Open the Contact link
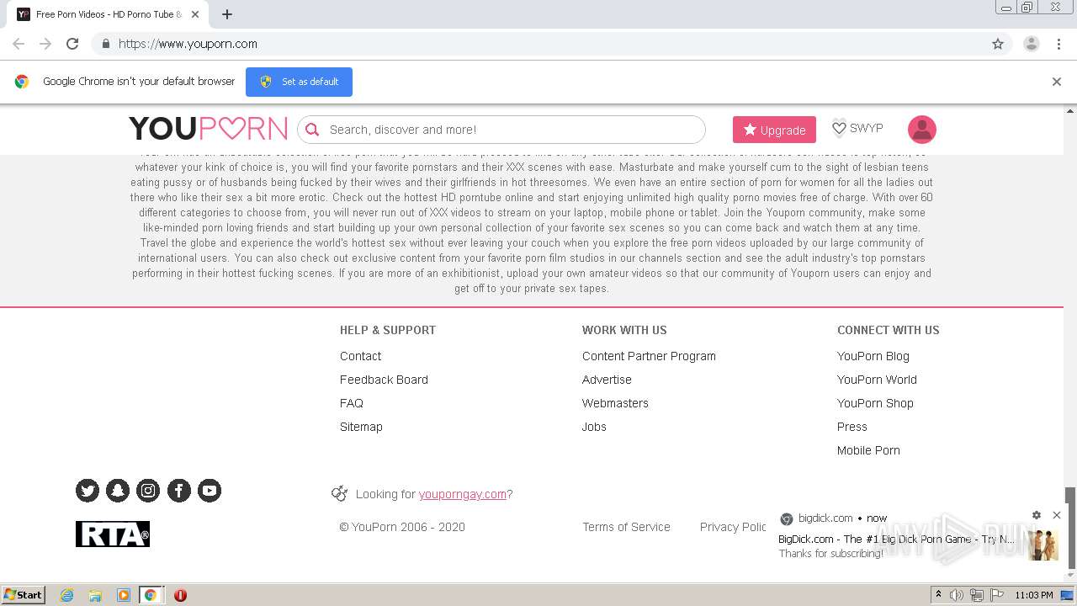Screen dimensions: 1077x606 coord(360,356)
